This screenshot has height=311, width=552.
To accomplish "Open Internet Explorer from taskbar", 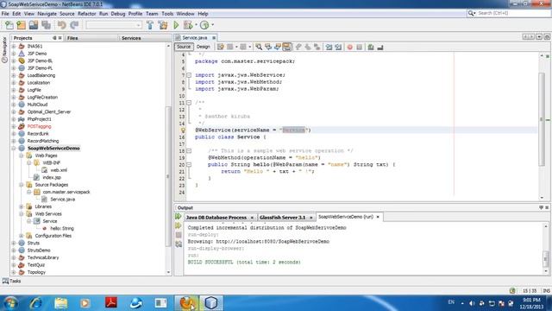I will (x=36, y=303).
